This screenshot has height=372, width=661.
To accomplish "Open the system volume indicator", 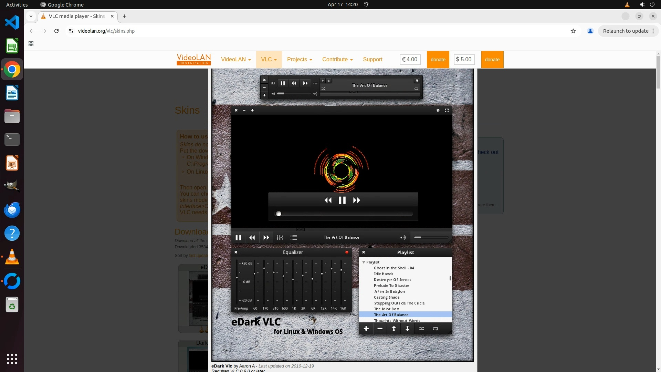I will (642, 4).
